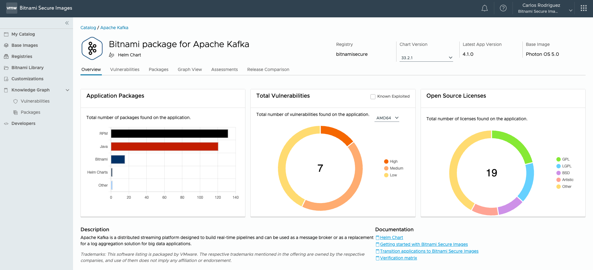Click the Catalog breadcrumb link
593x270 pixels.
point(88,28)
